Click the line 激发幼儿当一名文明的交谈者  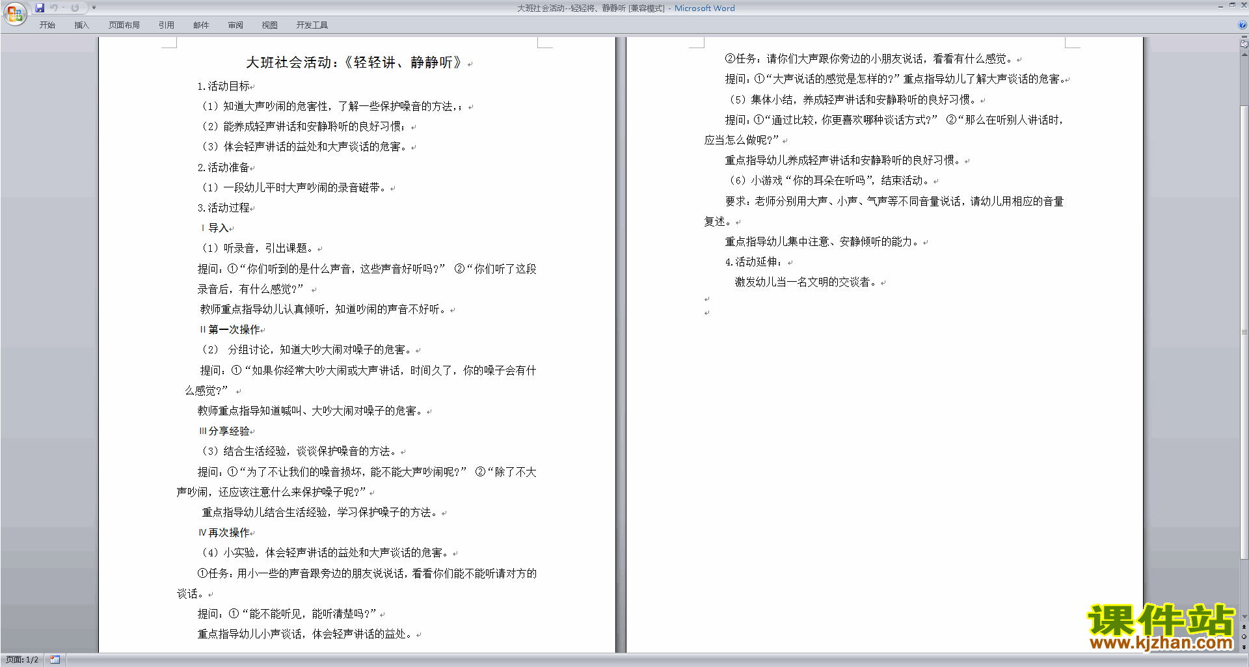[807, 282]
